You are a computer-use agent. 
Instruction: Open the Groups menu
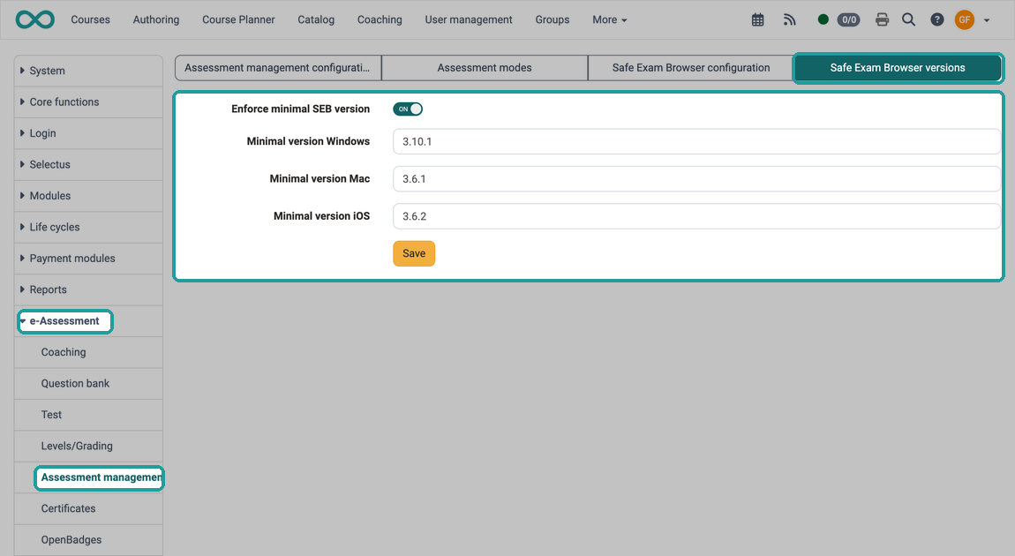[553, 19]
